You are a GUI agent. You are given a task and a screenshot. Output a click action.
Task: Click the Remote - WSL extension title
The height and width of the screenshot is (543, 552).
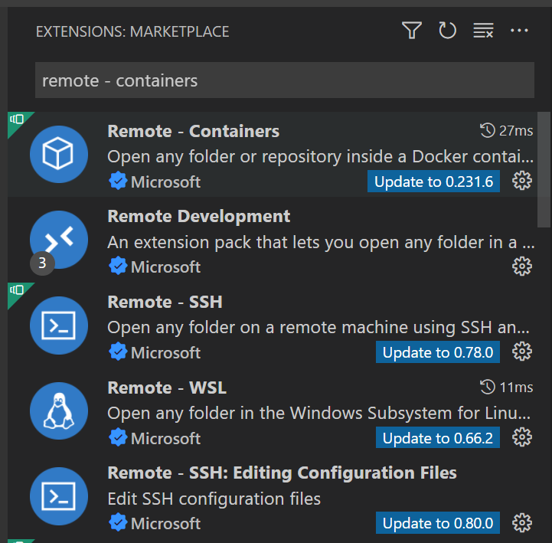(167, 387)
